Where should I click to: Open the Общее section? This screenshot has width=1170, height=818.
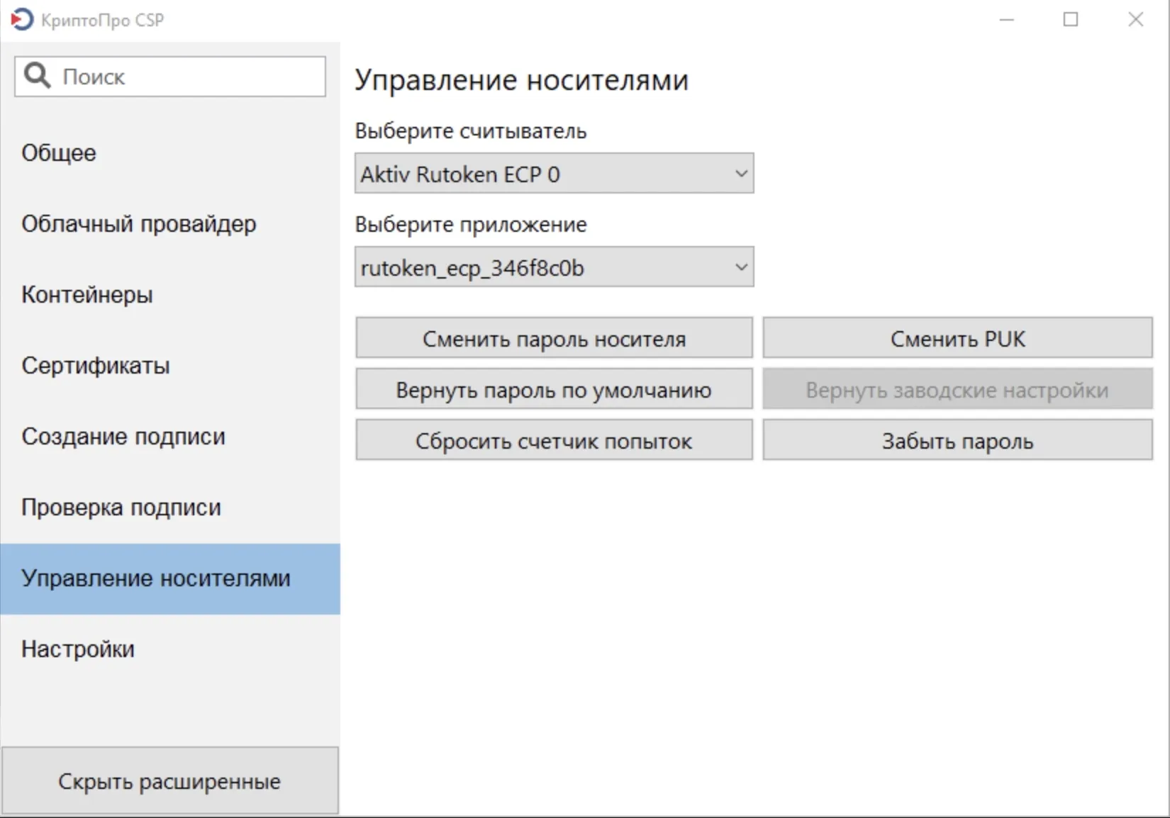pyautogui.click(x=59, y=153)
